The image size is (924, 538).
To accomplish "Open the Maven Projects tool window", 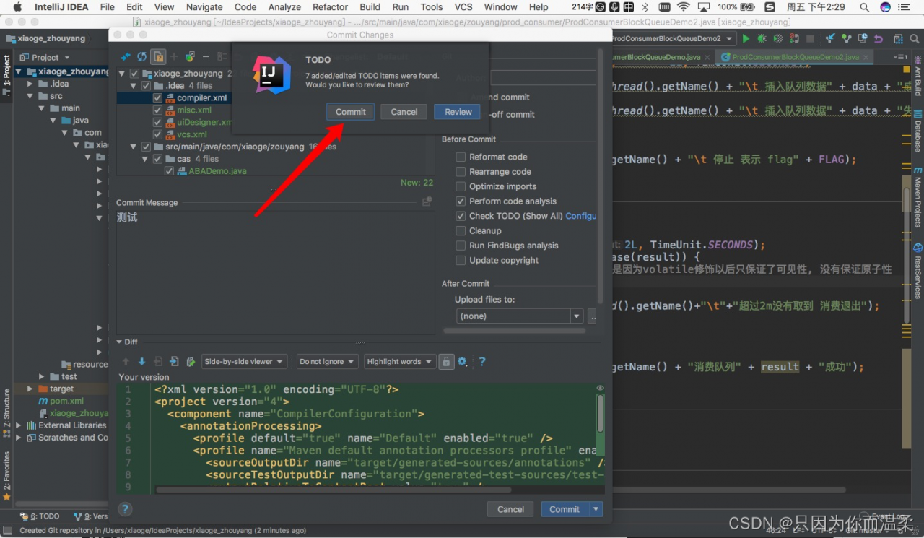I will pos(918,196).
